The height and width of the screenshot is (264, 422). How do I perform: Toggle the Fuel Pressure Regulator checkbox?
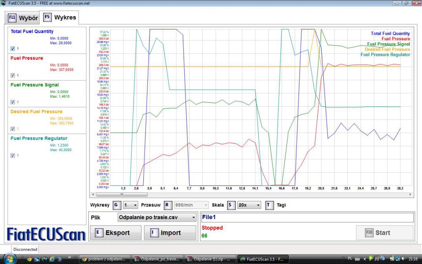click(13, 155)
